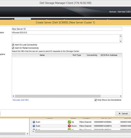The width and height of the screenshot is (131, 138).
Task: Toggle Alert On Partial Connectivity checkbox
Action: [13, 48]
